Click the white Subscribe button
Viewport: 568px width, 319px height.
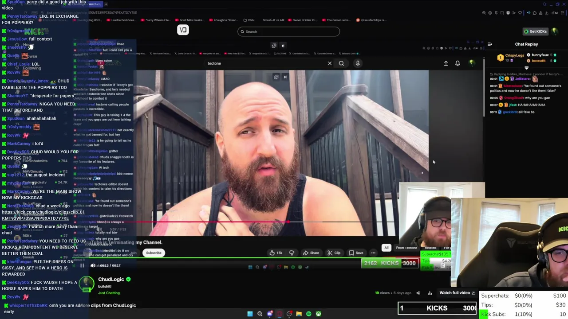tap(154, 253)
